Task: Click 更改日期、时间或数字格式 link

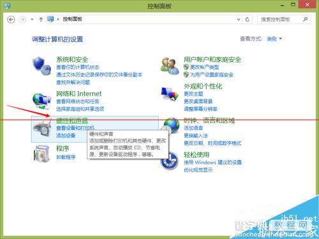Action: point(212,143)
